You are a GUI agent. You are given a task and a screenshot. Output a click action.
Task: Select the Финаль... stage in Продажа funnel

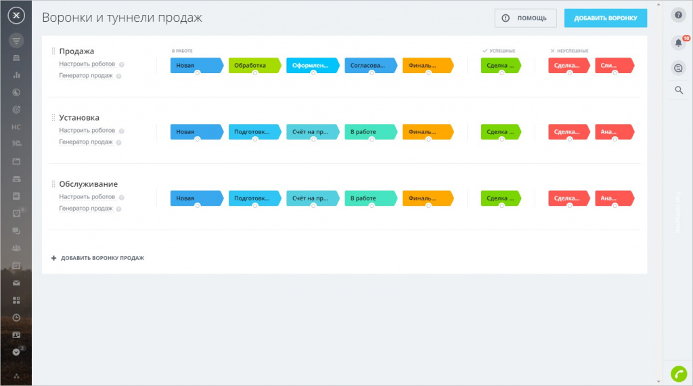[x=428, y=66]
